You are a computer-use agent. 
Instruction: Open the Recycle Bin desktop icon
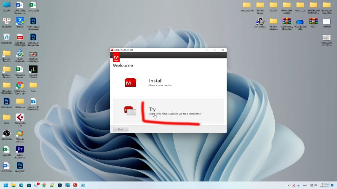[6, 38]
